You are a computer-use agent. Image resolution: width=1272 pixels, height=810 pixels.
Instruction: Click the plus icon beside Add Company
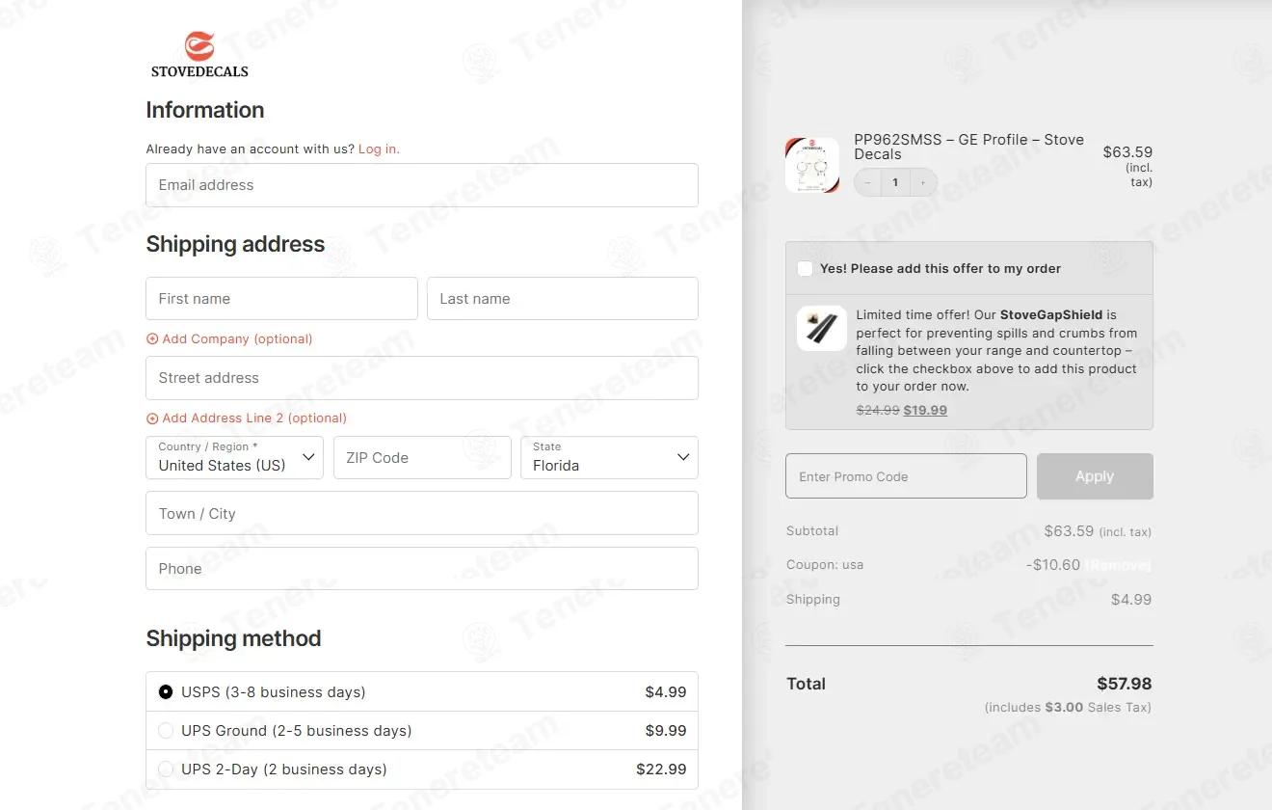pos(152,339)
